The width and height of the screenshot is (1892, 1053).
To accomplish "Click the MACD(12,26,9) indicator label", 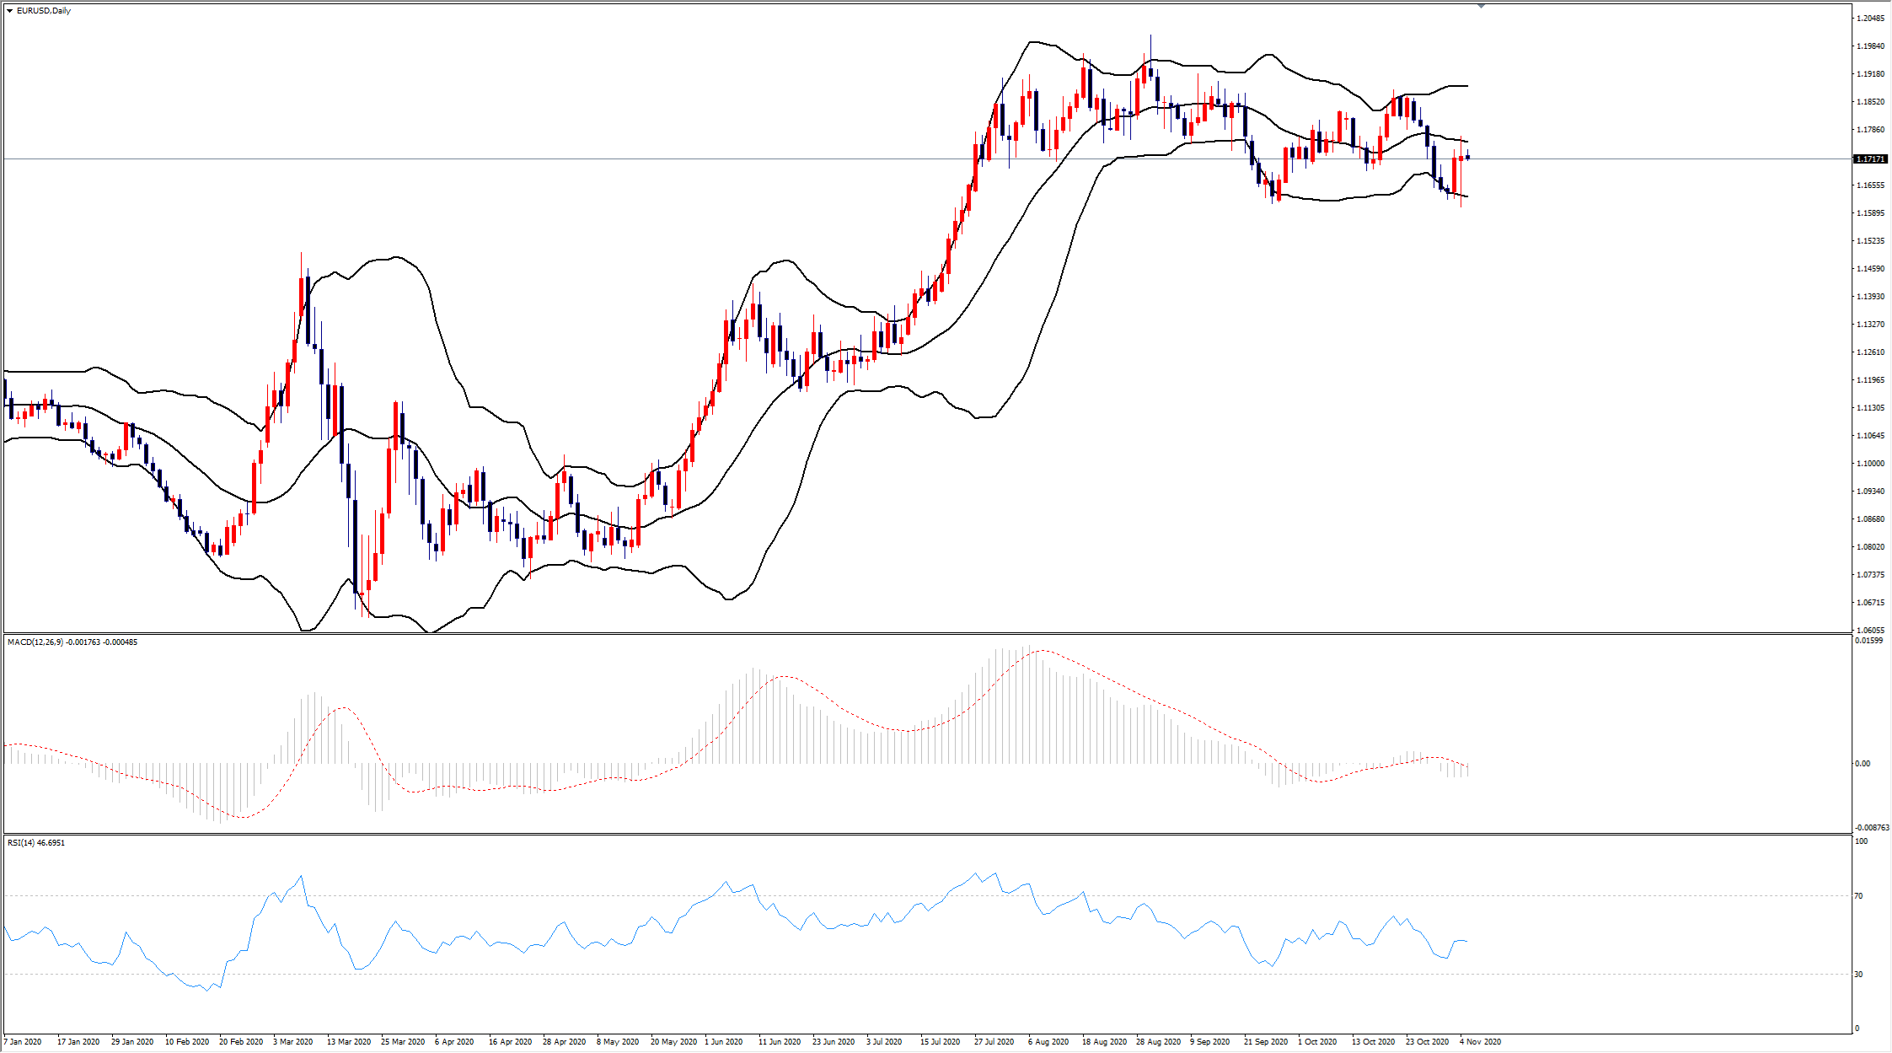I will (35, 642).
